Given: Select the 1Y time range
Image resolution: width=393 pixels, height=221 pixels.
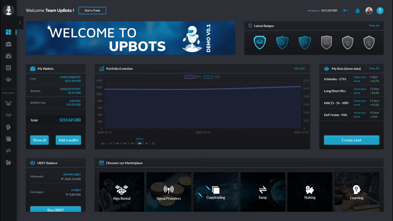Looking at the screenshot, I should 110,143.
